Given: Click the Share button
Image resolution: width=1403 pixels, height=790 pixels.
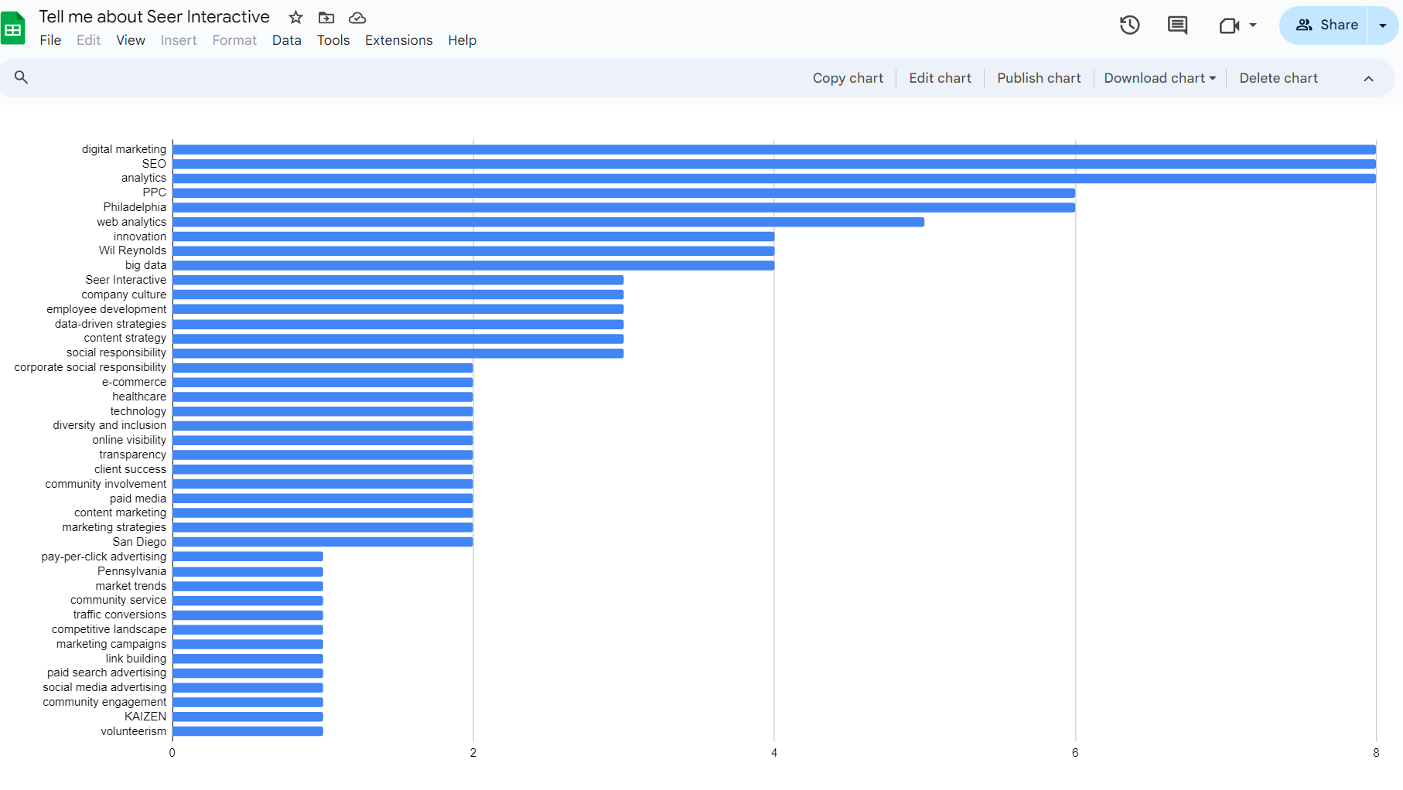Looking at the screenshot, I should [x=1327, y=26].
